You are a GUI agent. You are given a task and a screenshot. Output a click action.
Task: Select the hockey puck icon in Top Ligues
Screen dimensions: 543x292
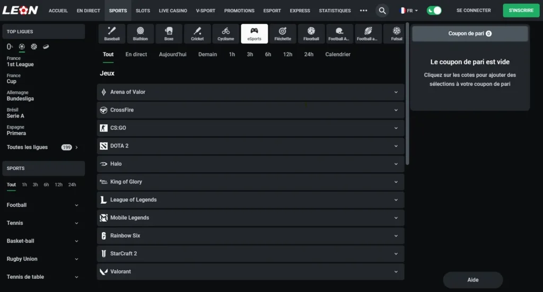pos(46,47)
